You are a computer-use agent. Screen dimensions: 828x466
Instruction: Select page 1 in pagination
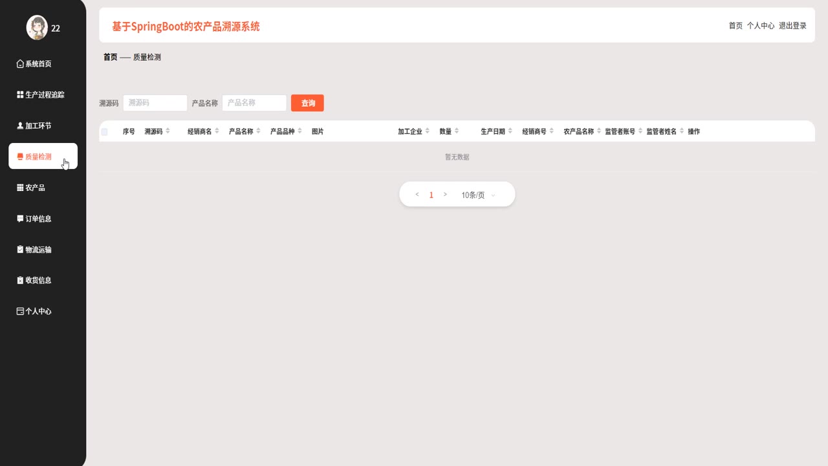point(431,195)
